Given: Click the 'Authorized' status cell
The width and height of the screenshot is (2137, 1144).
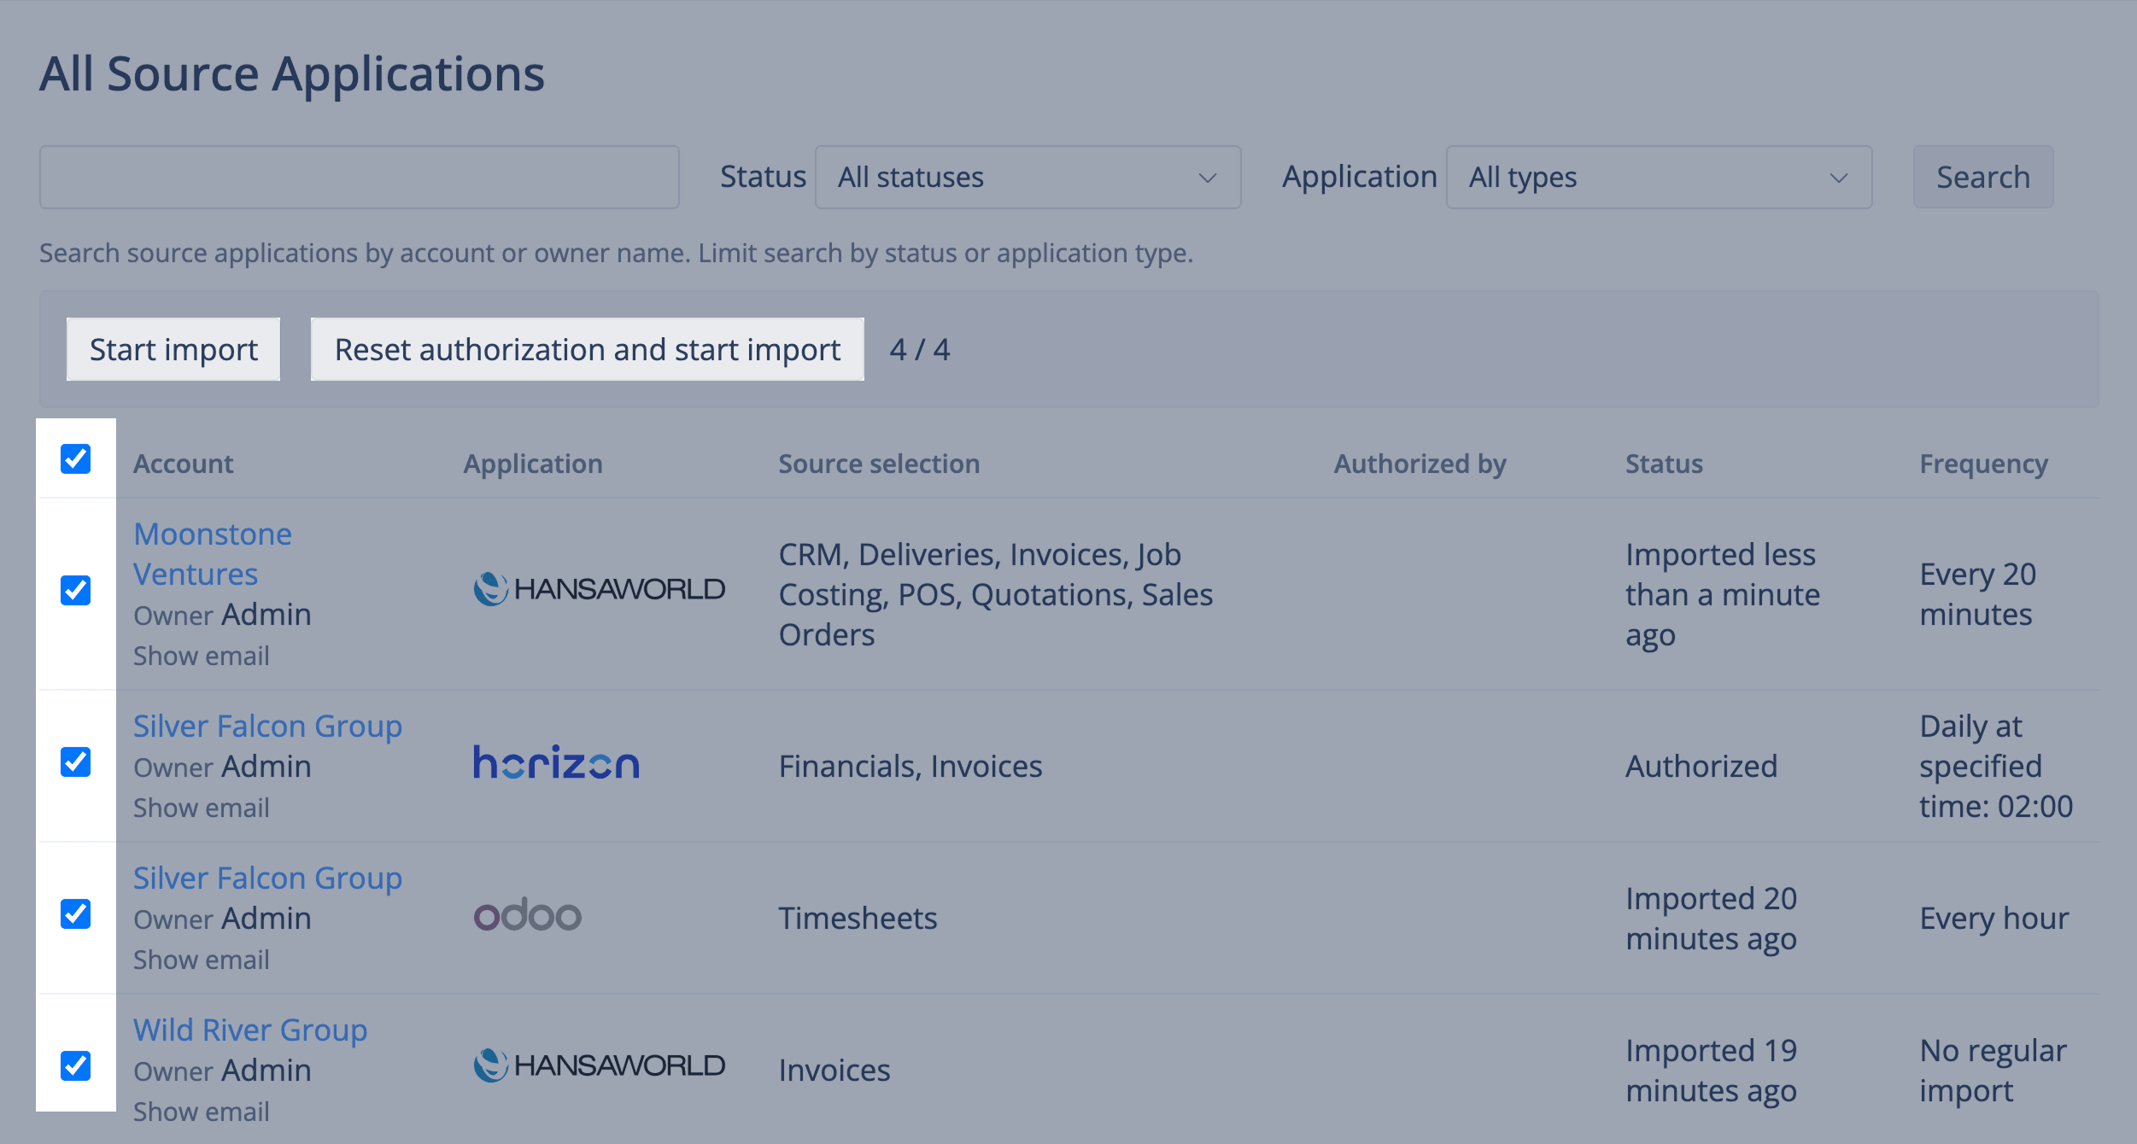Looking at the screenshot, I should (x=1701, y=766).
